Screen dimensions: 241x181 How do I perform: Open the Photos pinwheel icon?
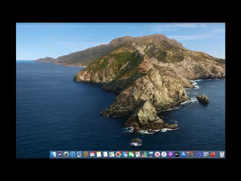[x=118, y=154]
